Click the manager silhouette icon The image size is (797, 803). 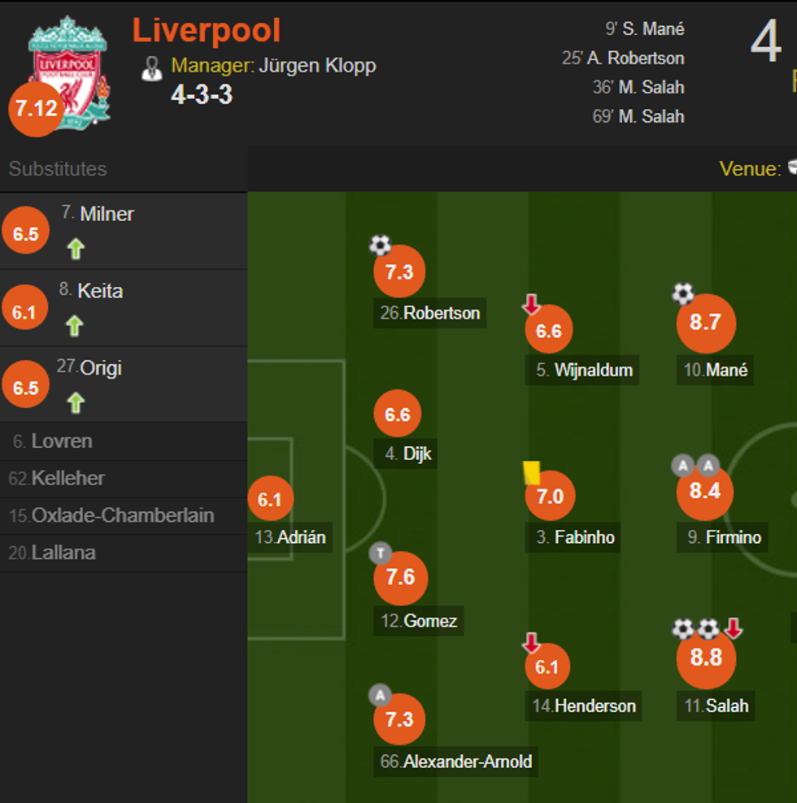click(152, 68)
